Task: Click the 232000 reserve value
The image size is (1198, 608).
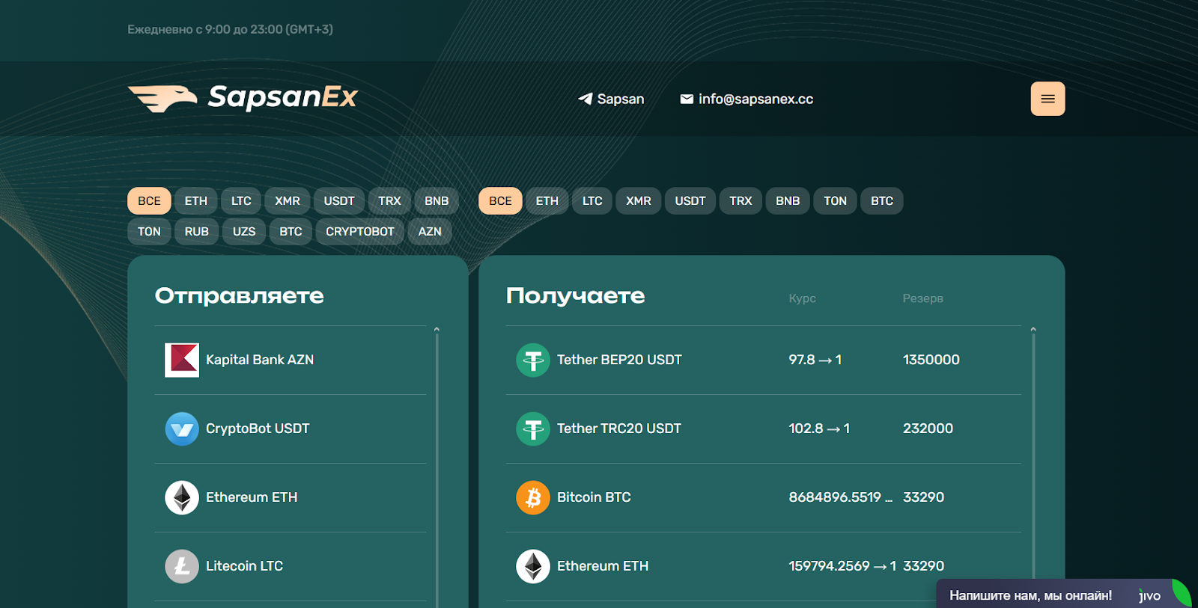Action: click(x=928, y=429)
